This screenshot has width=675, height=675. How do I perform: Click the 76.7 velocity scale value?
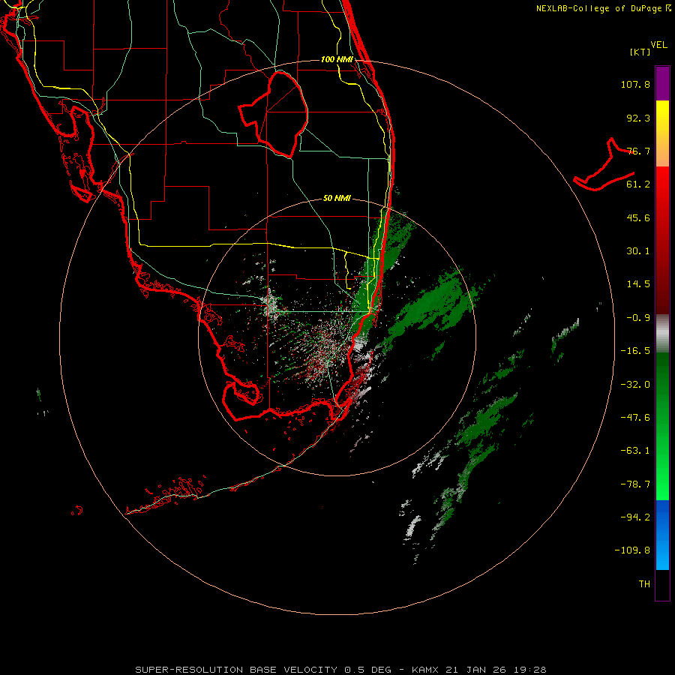click(x=638, y=151)
